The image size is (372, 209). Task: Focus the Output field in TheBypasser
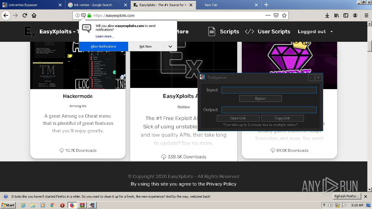tap(269, 110)
